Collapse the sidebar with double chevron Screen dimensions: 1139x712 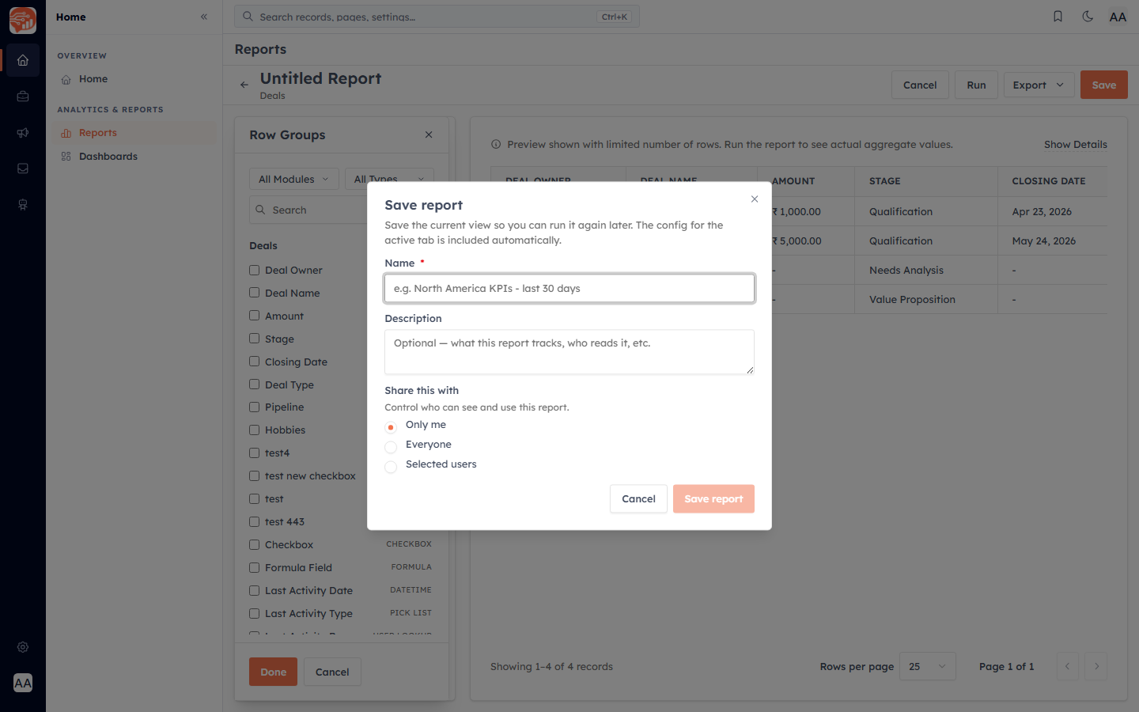(204, 17)
